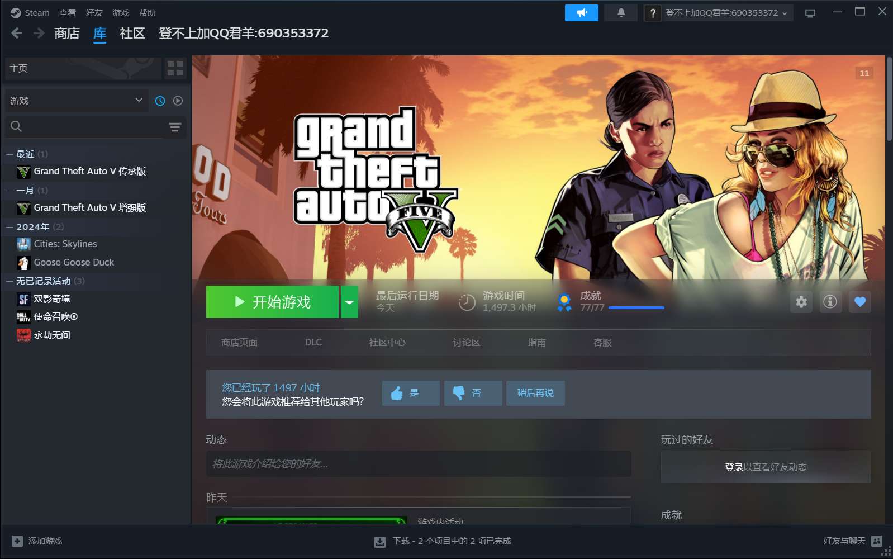Open the account name dropdown
This screenshot has height=559, width=893.
click(x=726, y=12)
